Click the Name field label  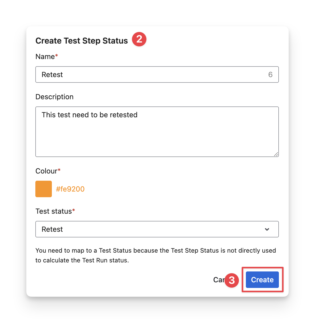tap(45, 56)
